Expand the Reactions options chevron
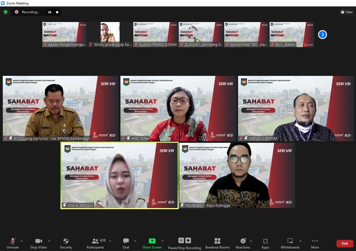Screen dimensions: 356x251 pos(251,241)
